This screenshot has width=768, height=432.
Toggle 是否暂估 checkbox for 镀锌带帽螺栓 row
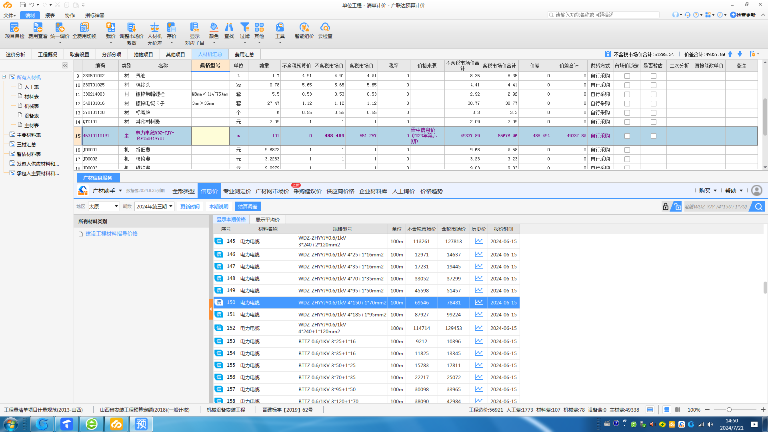[x=653, y=94]
